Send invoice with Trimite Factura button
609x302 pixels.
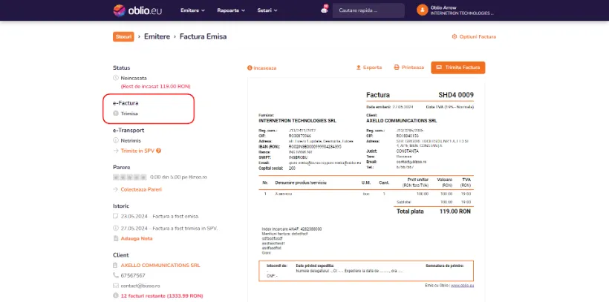[458, 68]
